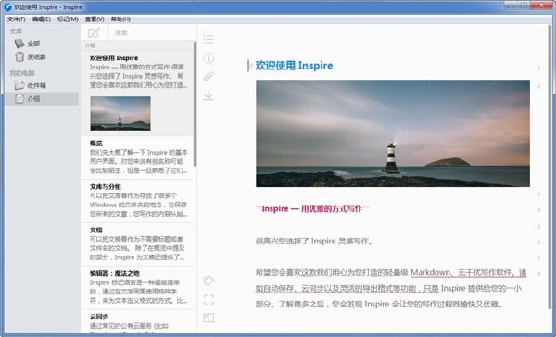
Task: Open the outline list icon in editor sidebar
Action: (208, 39)
